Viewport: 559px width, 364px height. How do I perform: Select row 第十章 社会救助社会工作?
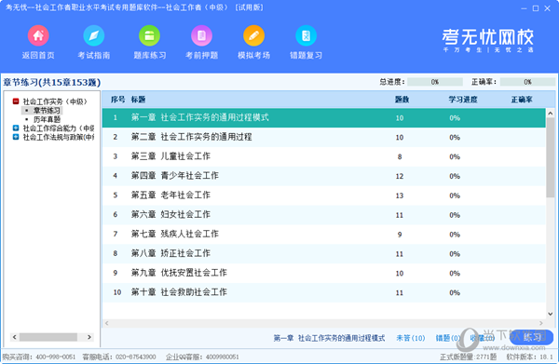pos(323,292)
